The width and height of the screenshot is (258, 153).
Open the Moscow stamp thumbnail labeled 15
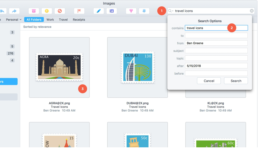[59, 135]
